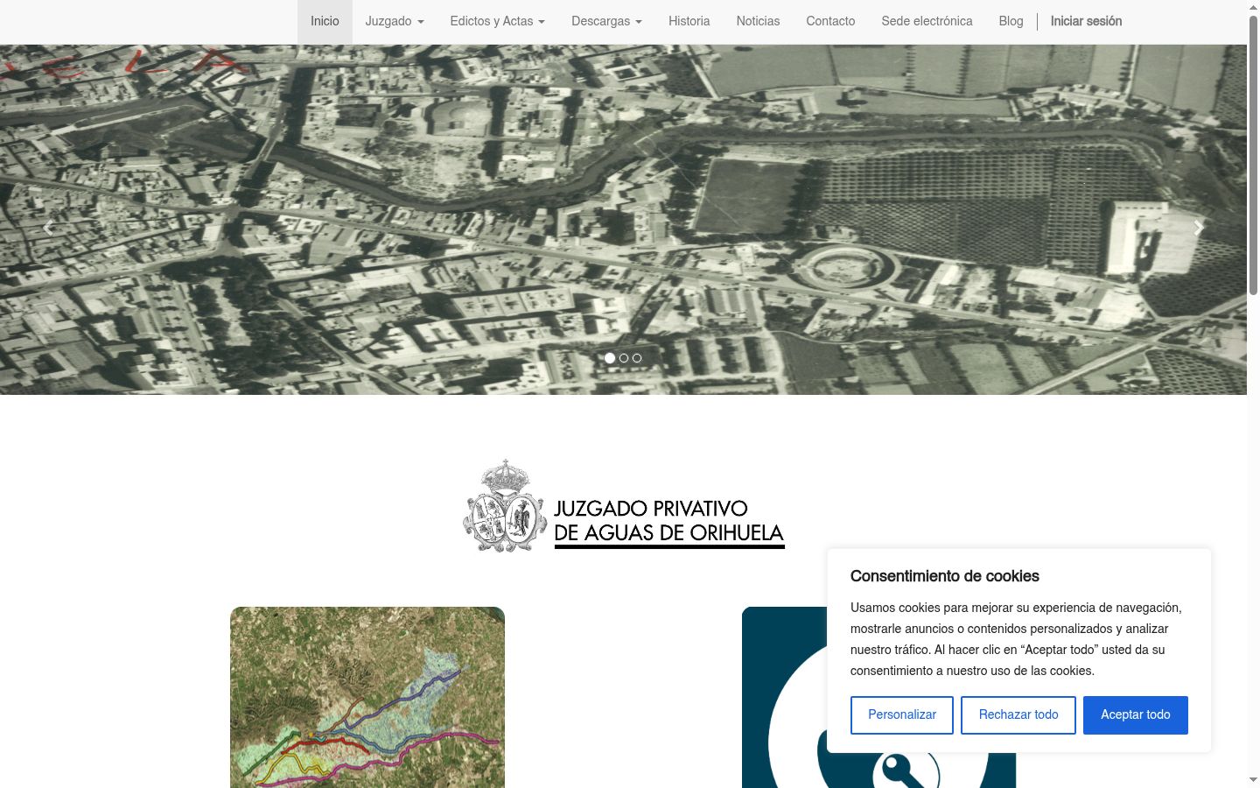This screenshot has height=788, width=1260.
Task: Open the Descargas dropdown
Action: (x=606, y=21)
